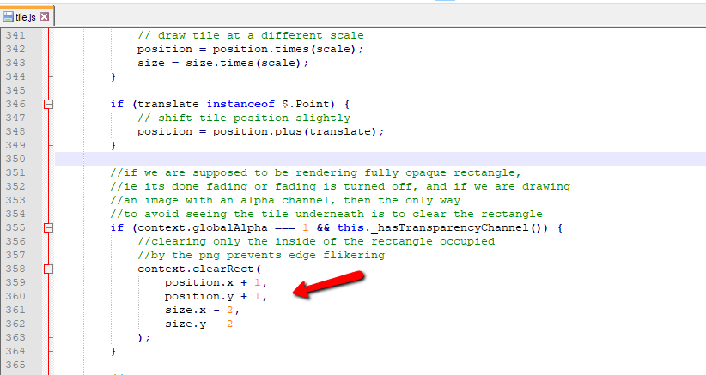Click the 'instanceof' keyword
Screen dimensions: 706x375
[x=240, y=105]
